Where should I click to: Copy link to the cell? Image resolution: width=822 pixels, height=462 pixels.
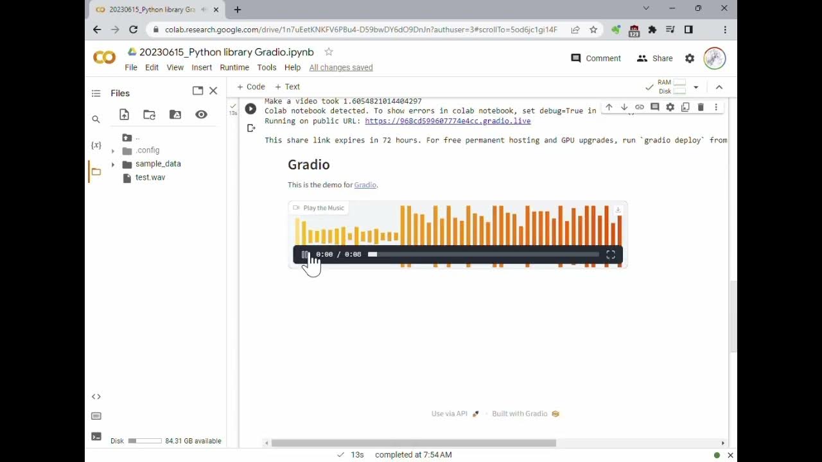640,107
